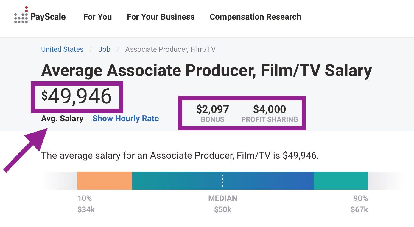Click the $49,946 average salary figure
Viewport: 414px width, 227px height.
click(77, 97)
